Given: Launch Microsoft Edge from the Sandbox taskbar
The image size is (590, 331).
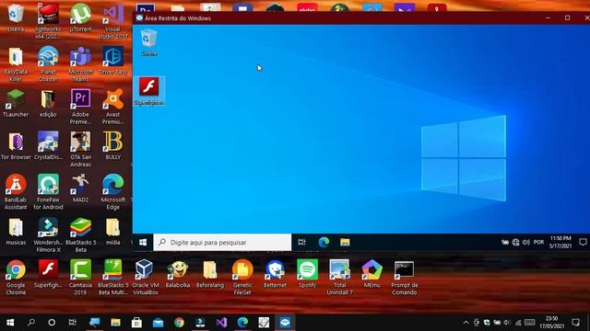Looking at the screenshot, I should 324,243.
